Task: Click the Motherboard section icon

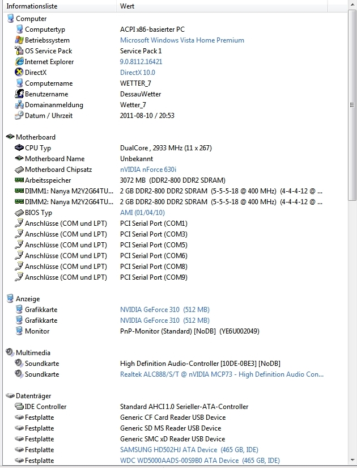Action: (x=10, y=137)
